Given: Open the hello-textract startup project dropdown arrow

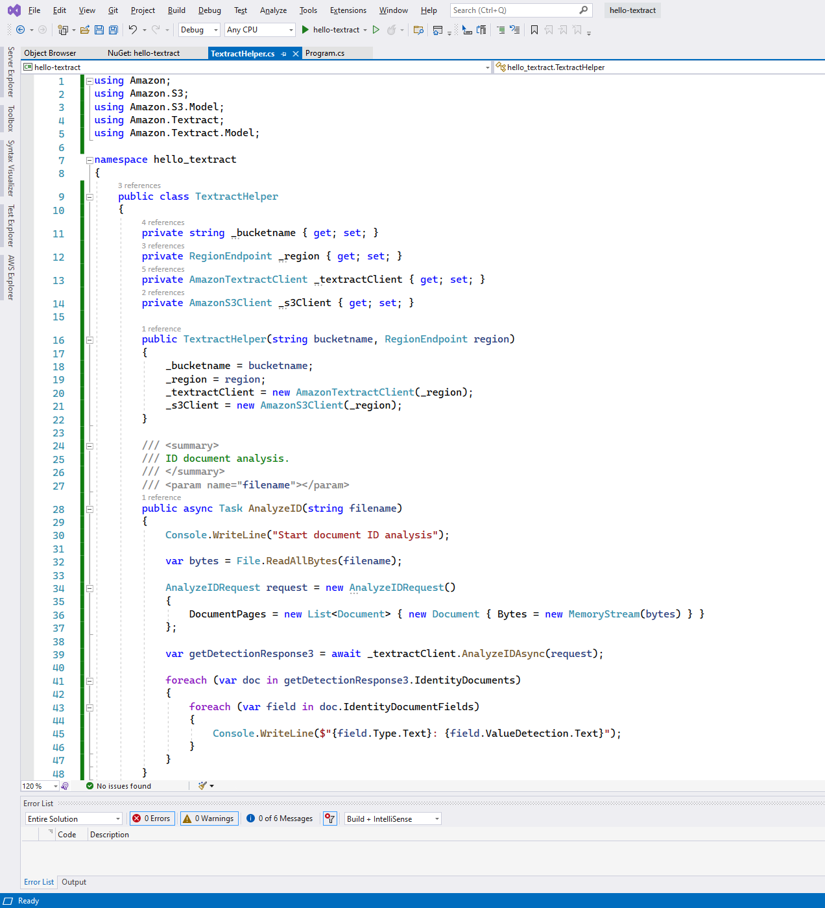Looking at the screenshot, I should (x=365, y=30).
